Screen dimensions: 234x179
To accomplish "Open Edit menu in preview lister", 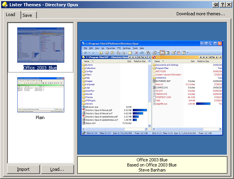I will (91, 48).
